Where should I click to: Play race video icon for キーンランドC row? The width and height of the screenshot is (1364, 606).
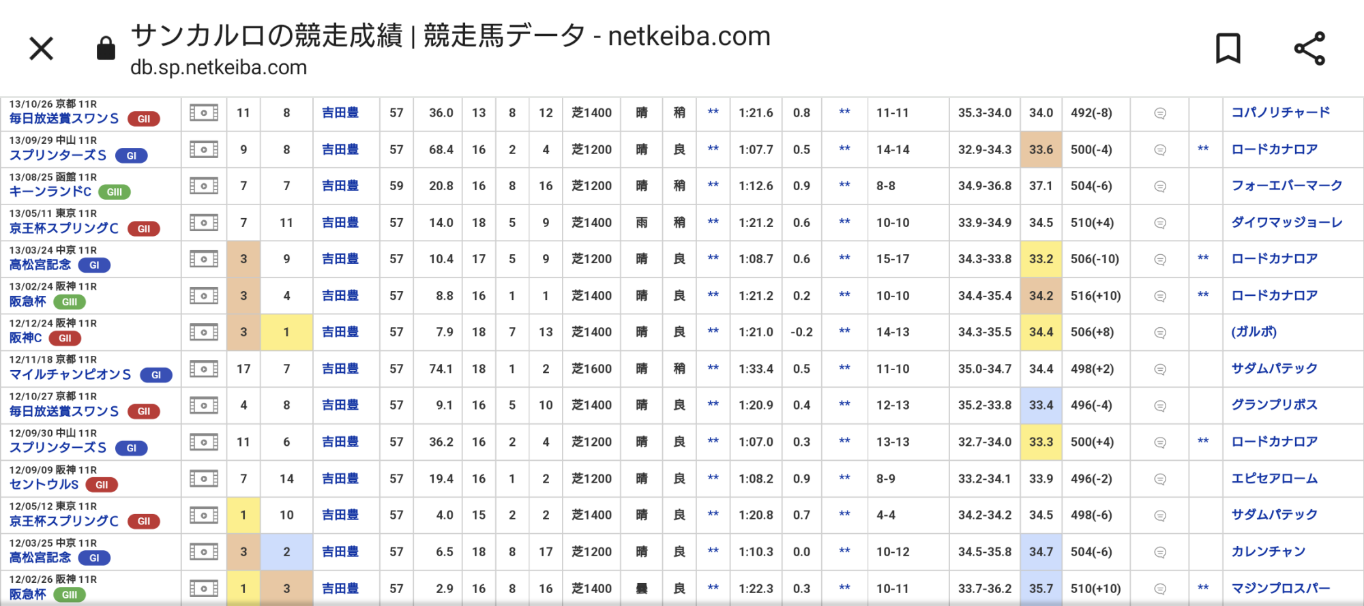pos(203,186)
